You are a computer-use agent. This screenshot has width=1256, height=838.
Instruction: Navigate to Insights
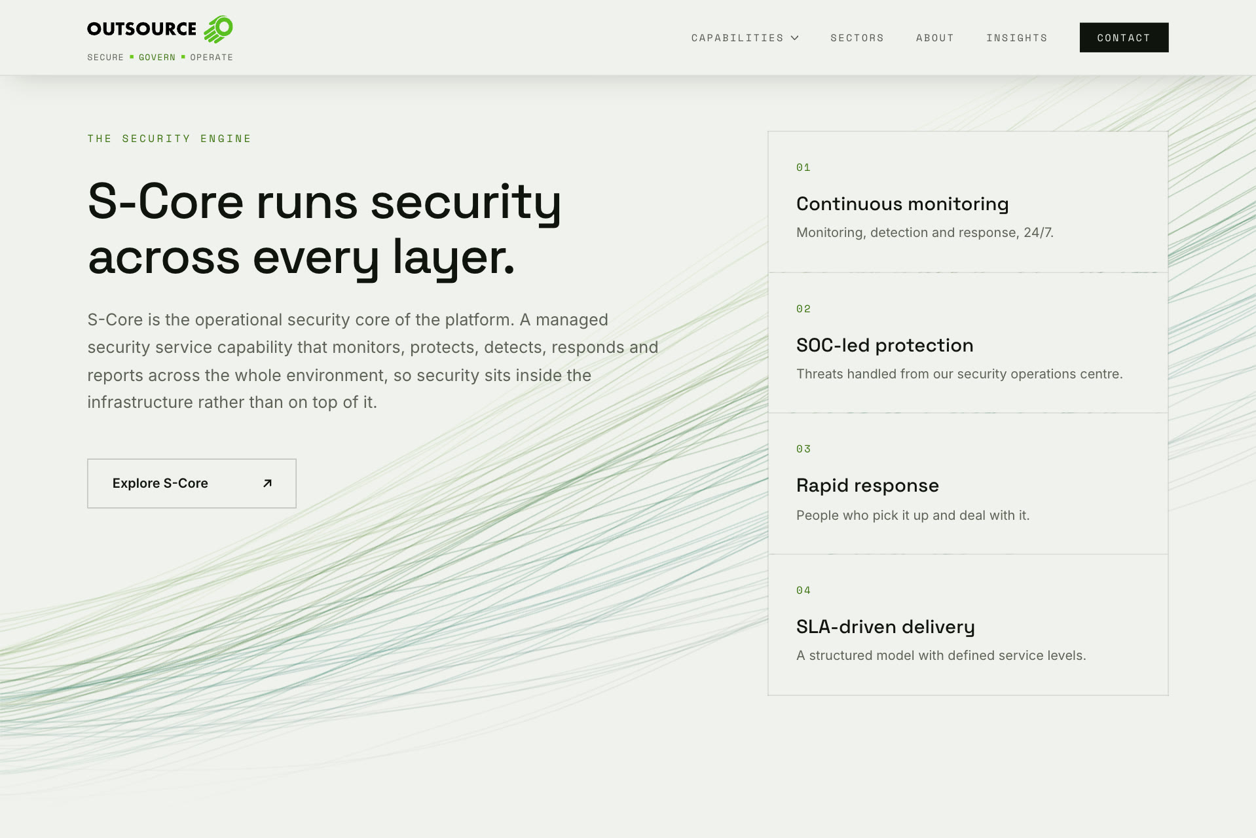(x=1017, y=38)
